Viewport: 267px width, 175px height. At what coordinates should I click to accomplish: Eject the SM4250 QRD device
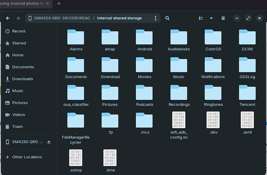[x=49, y=142]
